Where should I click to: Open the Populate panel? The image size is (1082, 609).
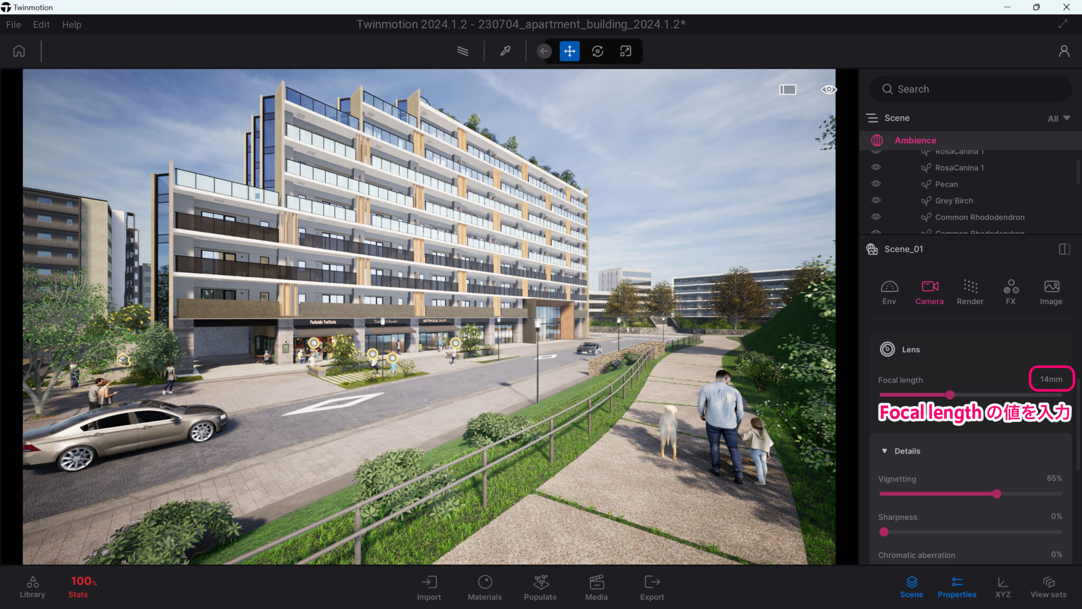(x=540, y=587)
